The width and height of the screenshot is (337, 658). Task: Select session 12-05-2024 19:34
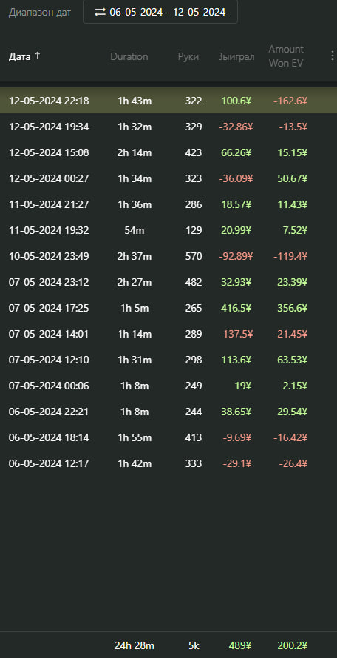pos(168,127)
